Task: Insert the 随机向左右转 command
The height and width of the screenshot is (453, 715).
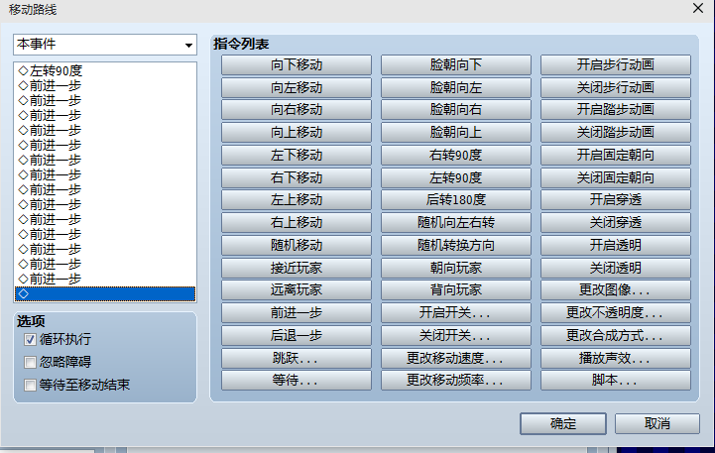Action: pos(456,222)
